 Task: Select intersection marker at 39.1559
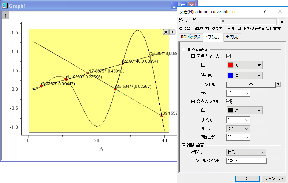coord(161,116)
